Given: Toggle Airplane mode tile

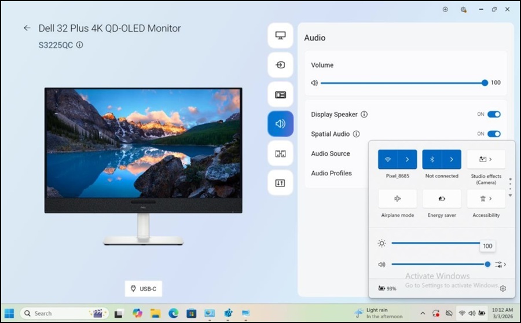Looking at the screenshot, I should pyautogui.click(x=397, y=199).
